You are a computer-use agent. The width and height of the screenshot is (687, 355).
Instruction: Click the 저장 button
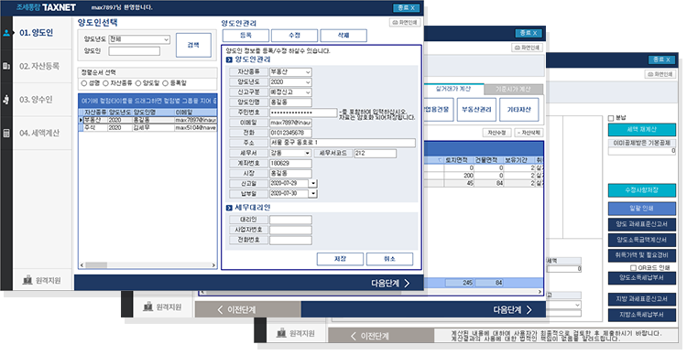click(x=340, y=259)
